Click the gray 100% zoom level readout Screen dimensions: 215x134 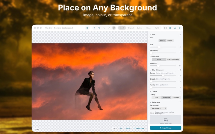coord(115,128)
